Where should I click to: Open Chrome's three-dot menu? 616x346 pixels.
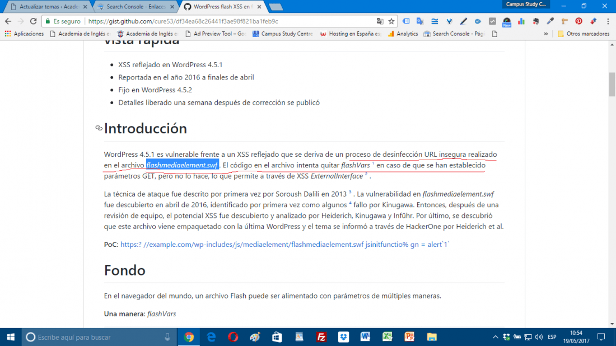(608, 21)
